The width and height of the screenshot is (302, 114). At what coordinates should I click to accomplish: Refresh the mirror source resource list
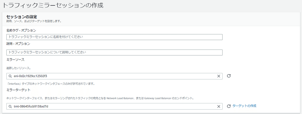click(x=229, y=76)
